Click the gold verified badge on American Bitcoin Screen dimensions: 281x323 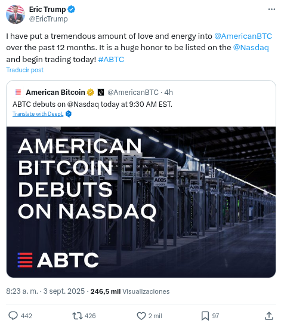90,93
